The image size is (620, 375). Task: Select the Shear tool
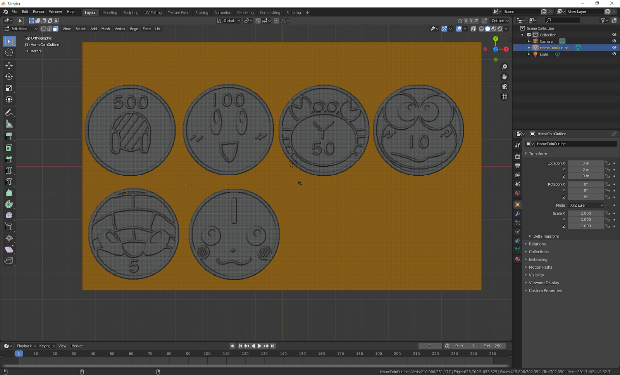pyautogui.click(x=9, y=249)
